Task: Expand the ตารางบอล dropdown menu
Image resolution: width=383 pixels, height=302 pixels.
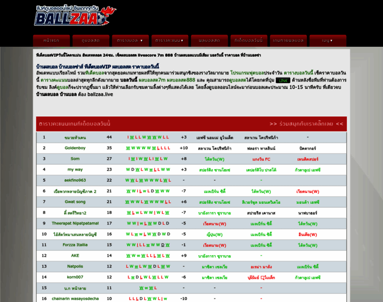Action: 130,40
